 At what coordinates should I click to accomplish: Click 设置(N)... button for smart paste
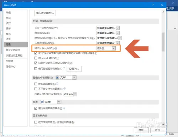[74, 69]
